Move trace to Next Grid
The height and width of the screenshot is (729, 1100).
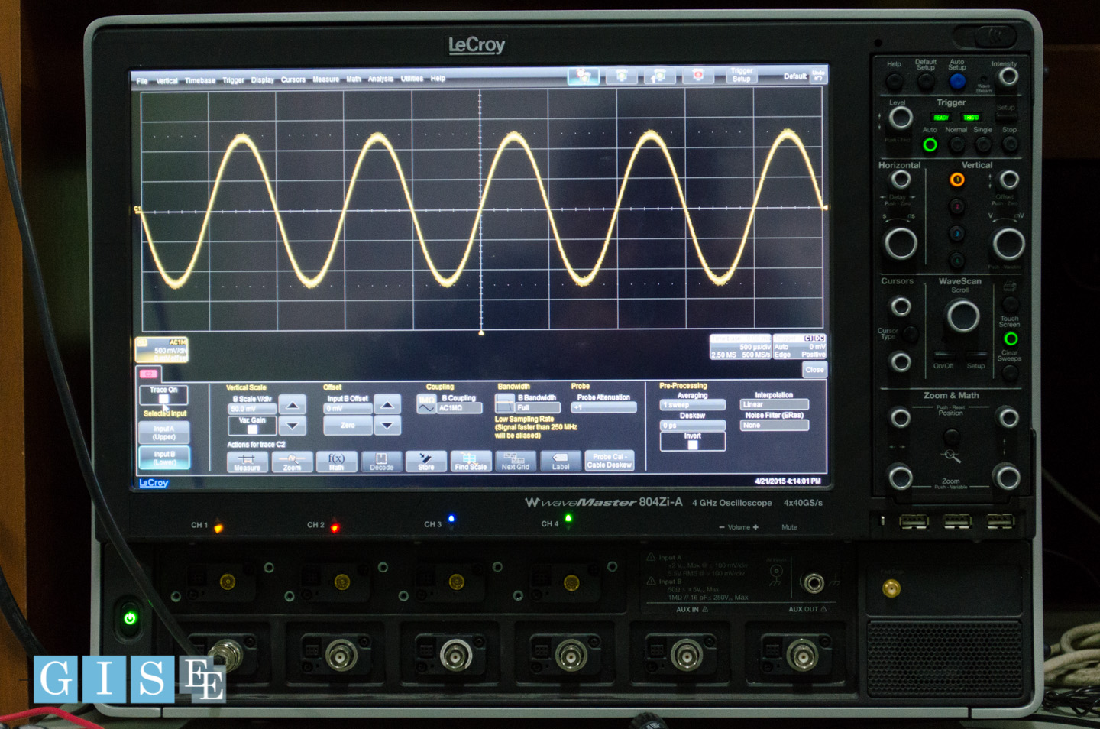pos(515,462)
